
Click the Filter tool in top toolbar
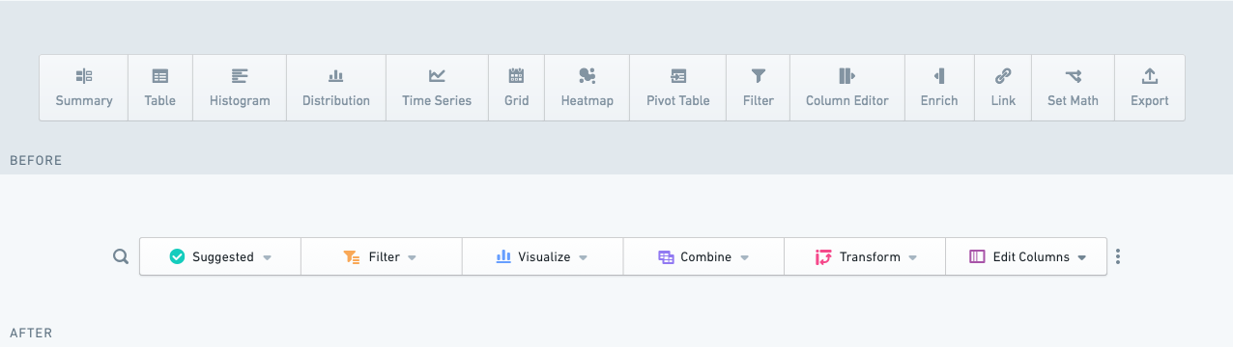(x=759, y=88)
